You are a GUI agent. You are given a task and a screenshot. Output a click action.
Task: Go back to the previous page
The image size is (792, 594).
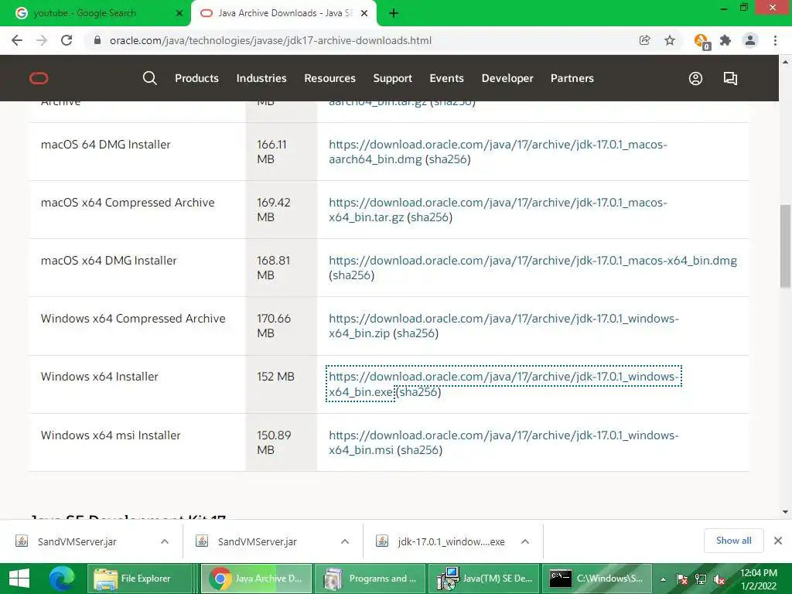click(17, 40)
